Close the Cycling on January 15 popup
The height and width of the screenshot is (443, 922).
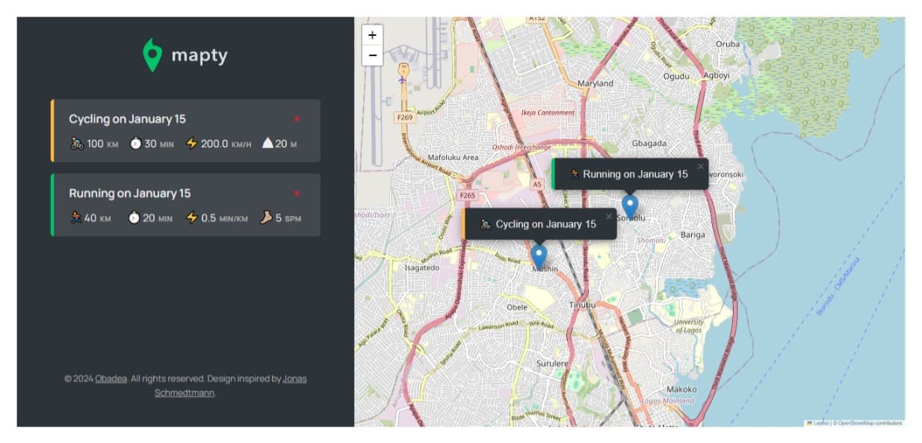[608, 217]
